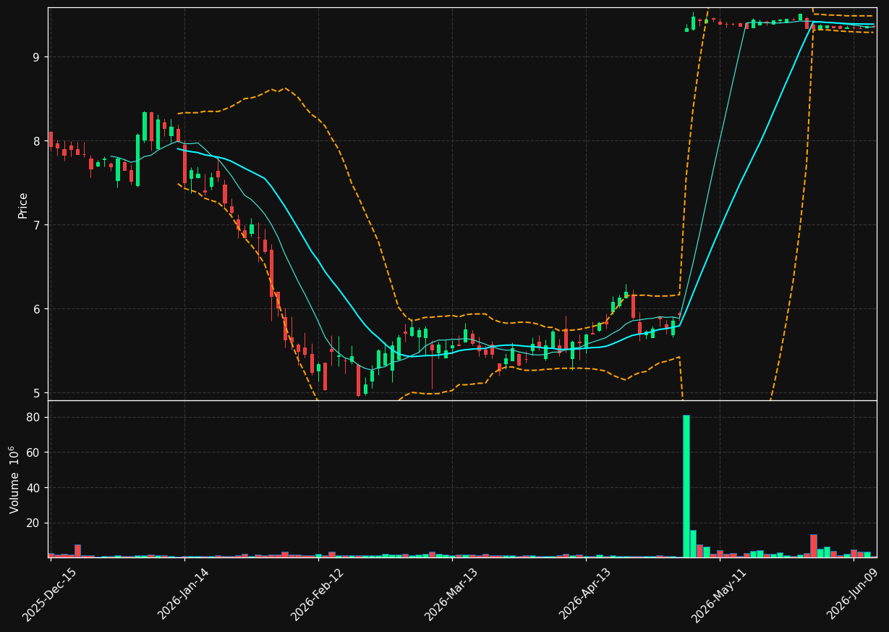Image resolution: width=889 pixels, height=632 pixels.
Task: Click the 2026-Jun-09 date label
Action: pyautogui.click(x=853, y=594)
